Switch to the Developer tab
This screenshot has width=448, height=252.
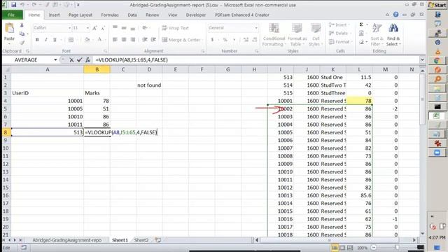pyautogui.click(x=196, y=15)
